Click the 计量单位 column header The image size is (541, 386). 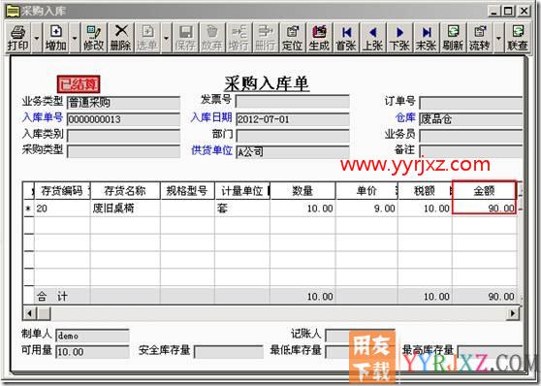coord(242,191)
